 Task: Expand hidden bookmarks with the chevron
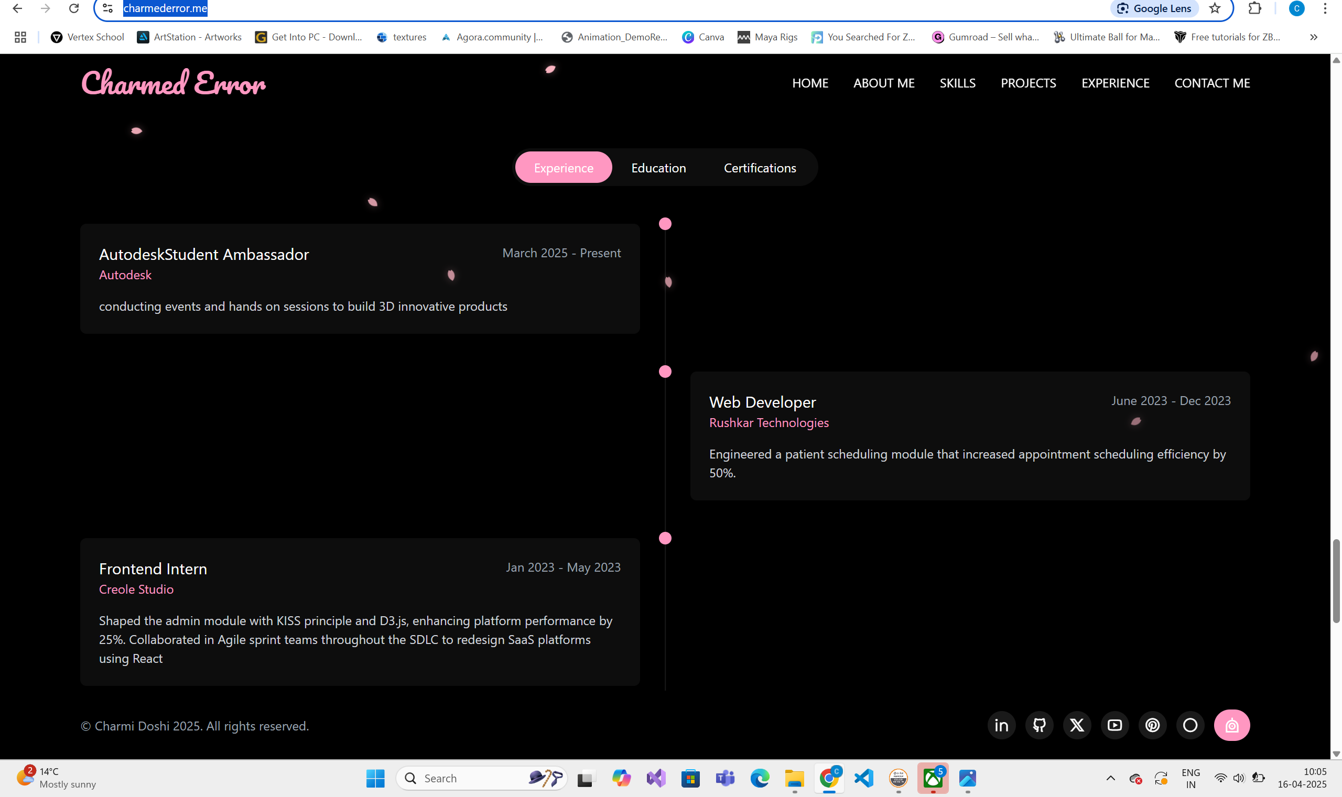pos(1313,37)
